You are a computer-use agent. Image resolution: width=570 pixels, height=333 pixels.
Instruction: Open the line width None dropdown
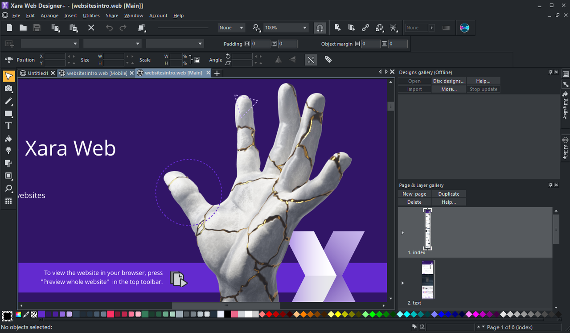click(242, 28)
